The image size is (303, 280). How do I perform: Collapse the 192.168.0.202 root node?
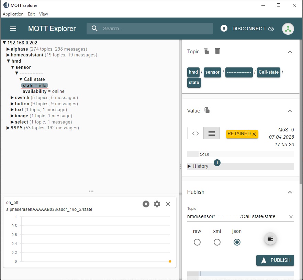point(4,43)
